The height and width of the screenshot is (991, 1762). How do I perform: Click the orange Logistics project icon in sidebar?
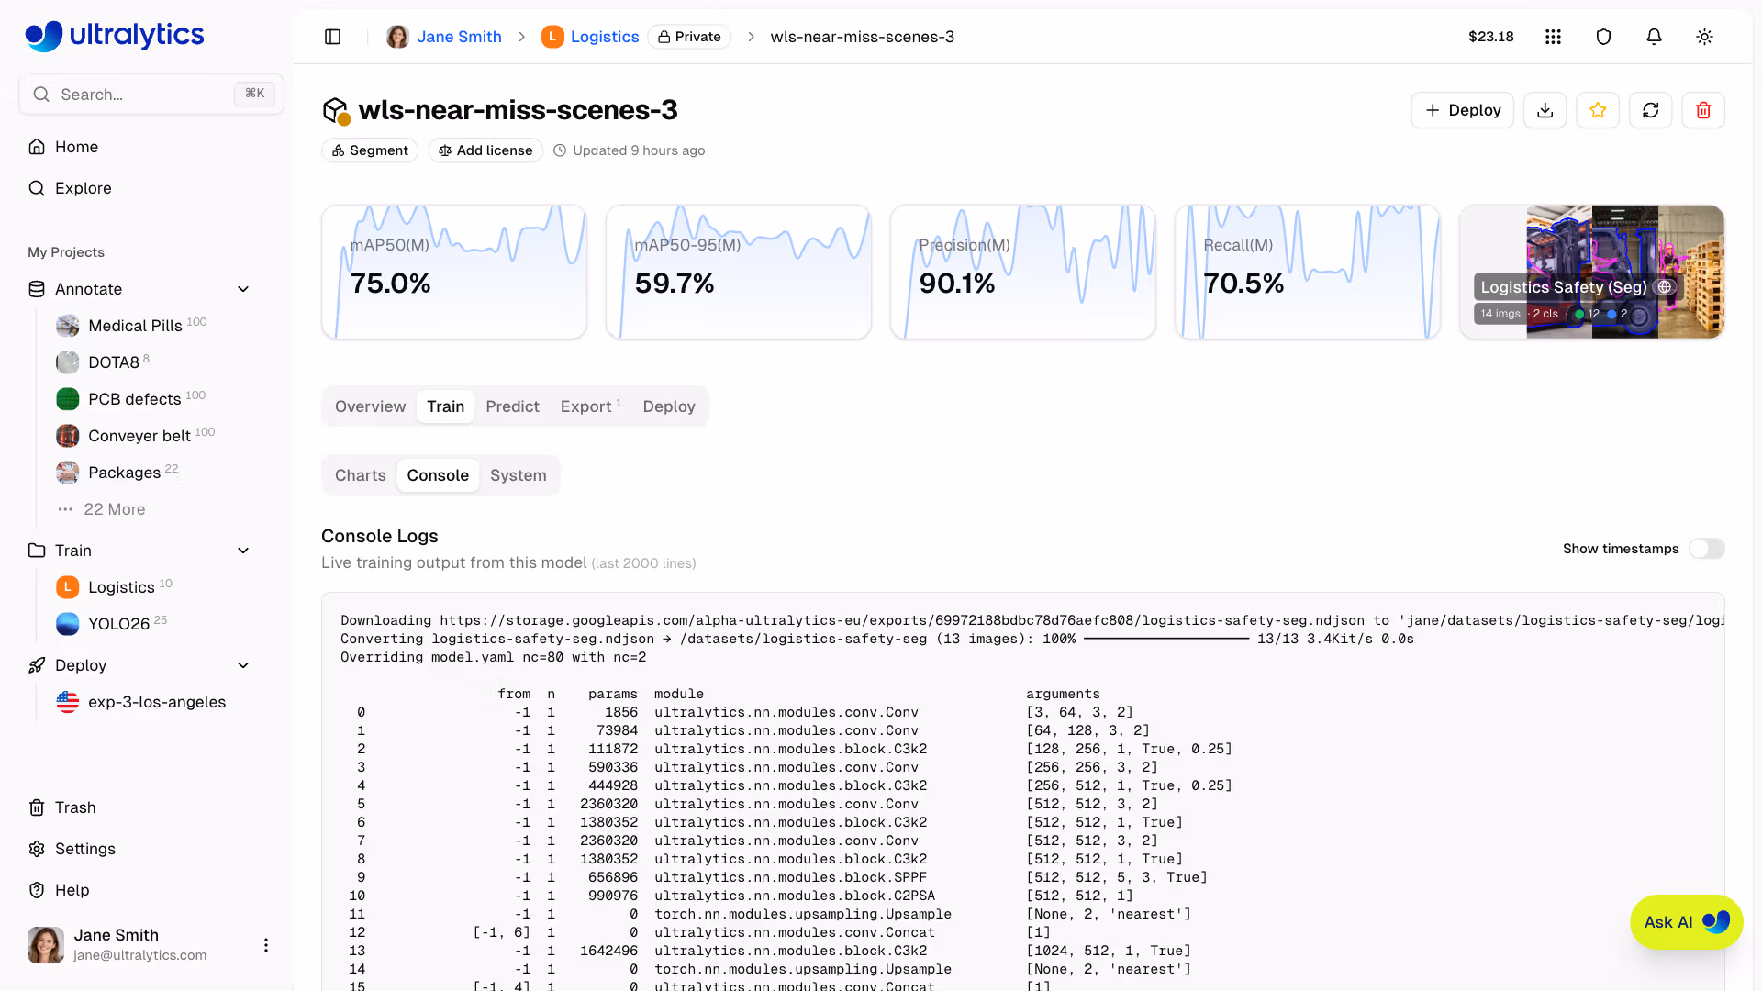pyautogui.click(x=68, y=587)
